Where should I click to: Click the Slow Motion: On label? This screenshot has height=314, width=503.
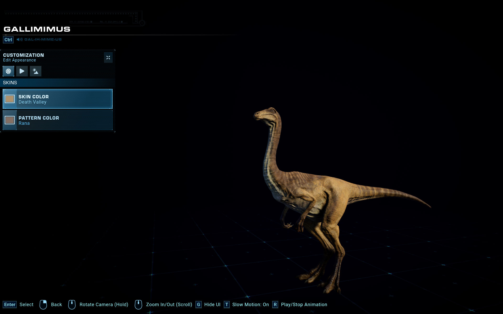251,305
